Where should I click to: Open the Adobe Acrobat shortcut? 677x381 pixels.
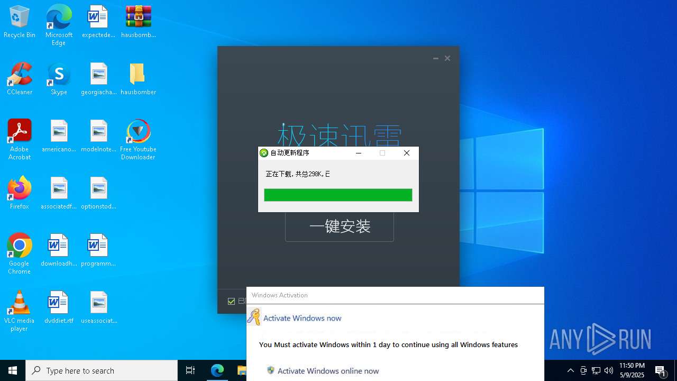pos(20,140)
